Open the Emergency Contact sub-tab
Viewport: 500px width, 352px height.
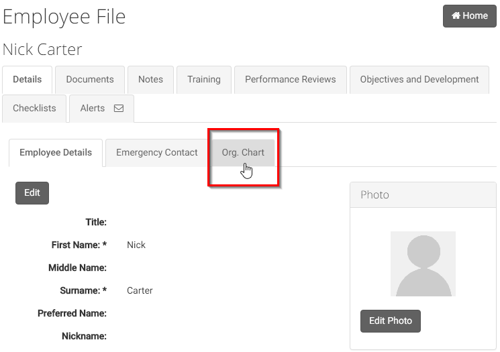(157, 153)
